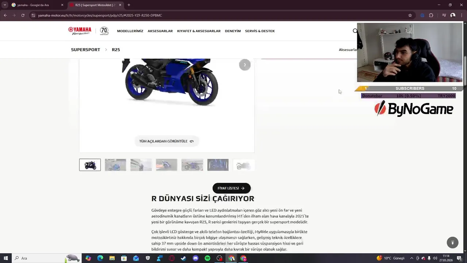Open the blue globe extension icon
Image resolution: width=467 pixels, height=263 pixels.
pos(422,15)
